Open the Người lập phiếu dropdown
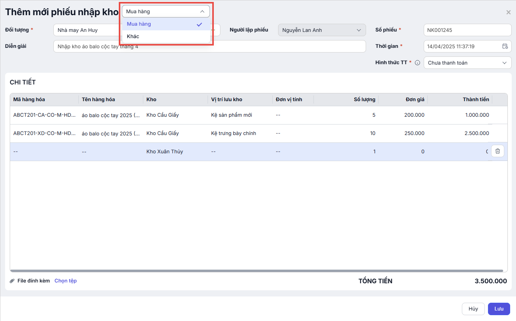The width and height of the screenshot is (516, 321). click(322, 30)
